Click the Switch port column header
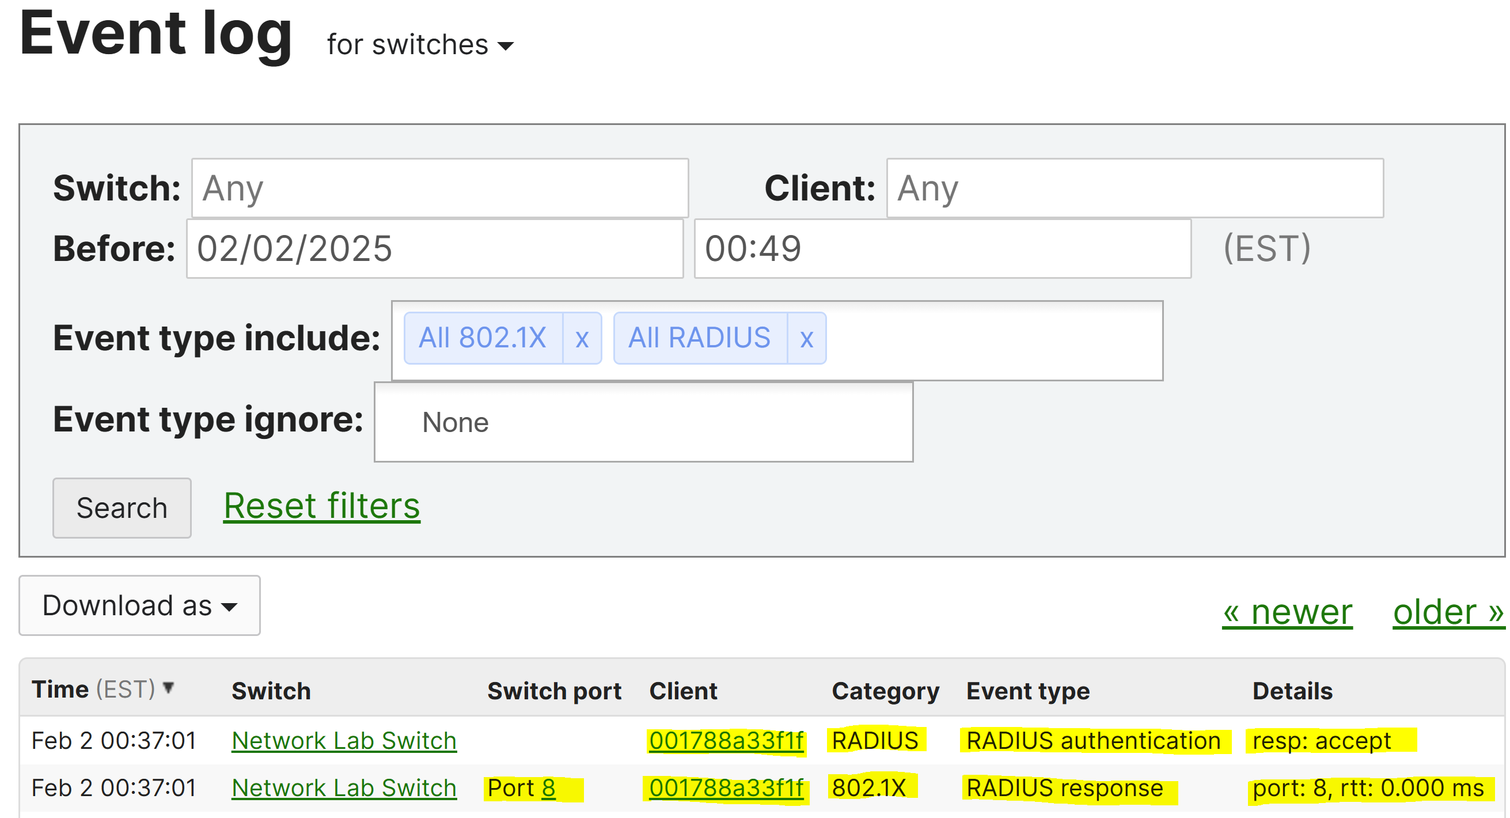The image size is (1510, 818). pyautogui.click(x=554, y=691)
